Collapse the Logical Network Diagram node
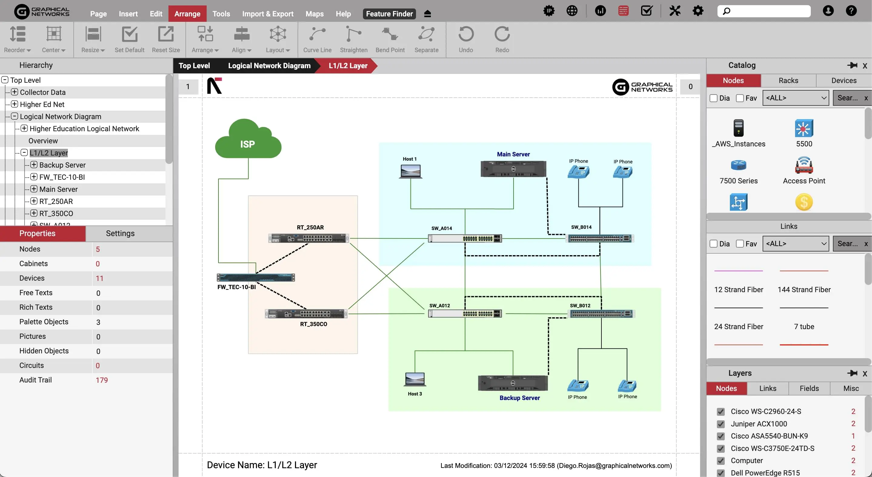This screenshot has height=477, width=872. [x=15, y=116]
